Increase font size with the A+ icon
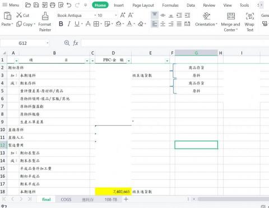269x208 pixels. click(123, 15)
